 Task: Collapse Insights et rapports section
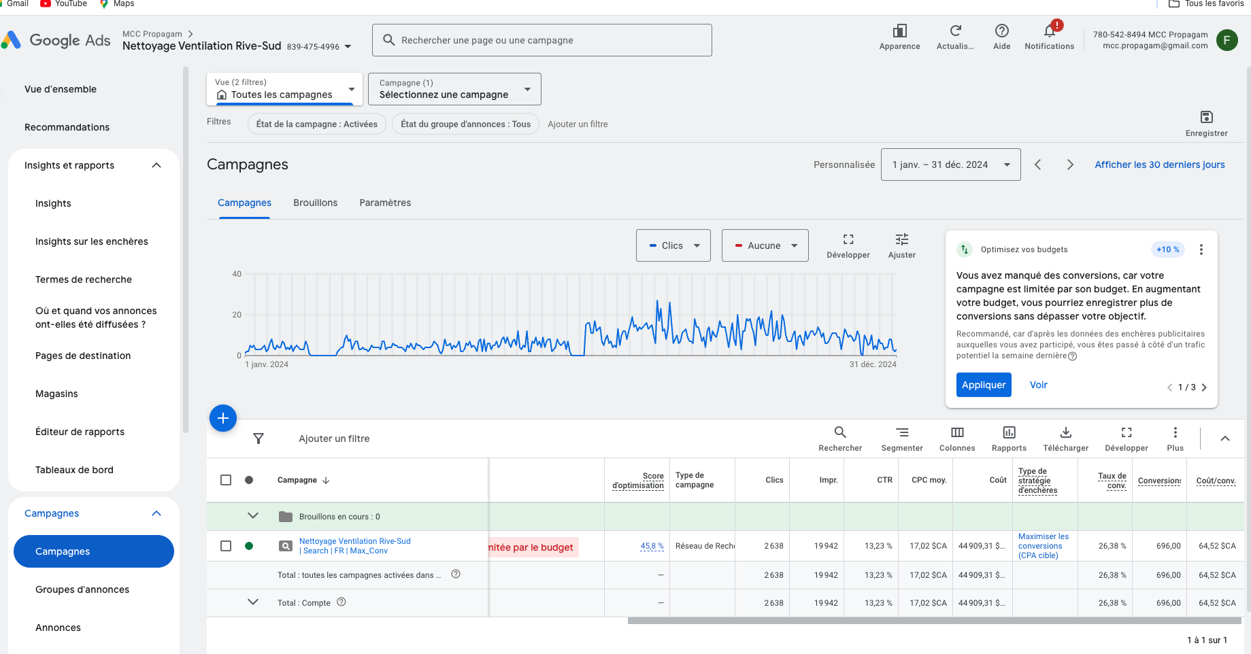point(156,165)
